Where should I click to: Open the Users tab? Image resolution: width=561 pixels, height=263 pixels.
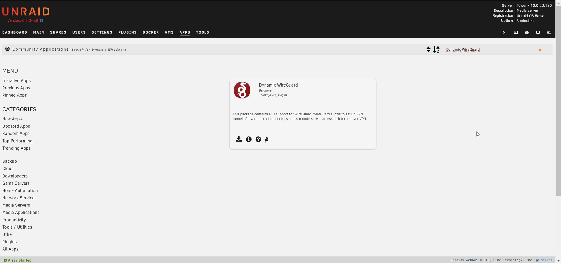(79, 32)
